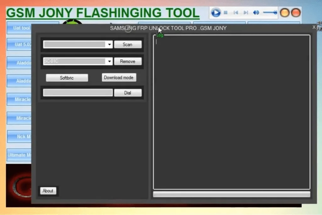Click the Download mode button
This screenshot has height=215, width=322.
point(119,77)
